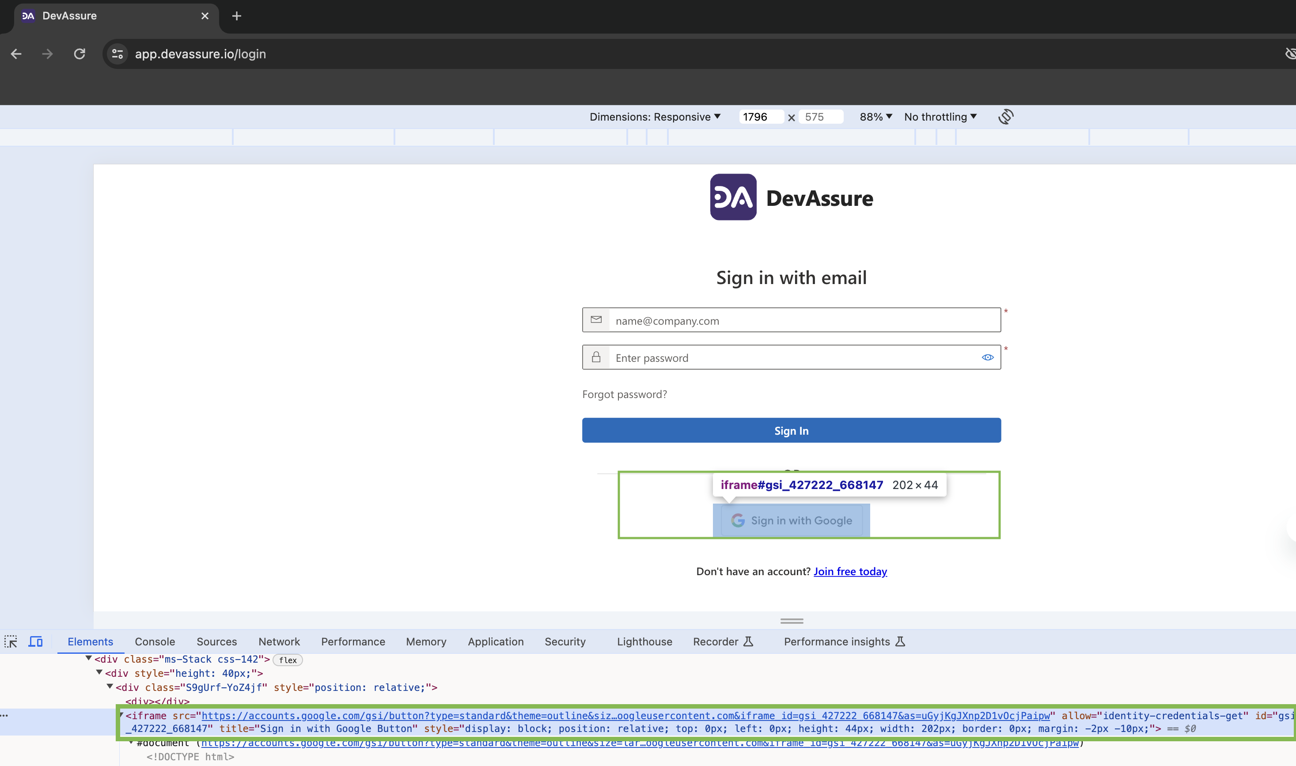Click the DevAssure logo icon

coord(732,197)
